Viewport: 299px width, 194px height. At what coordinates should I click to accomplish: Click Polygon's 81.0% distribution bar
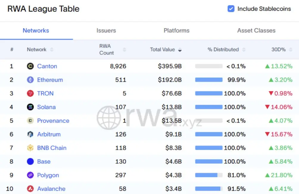[208, 175]
